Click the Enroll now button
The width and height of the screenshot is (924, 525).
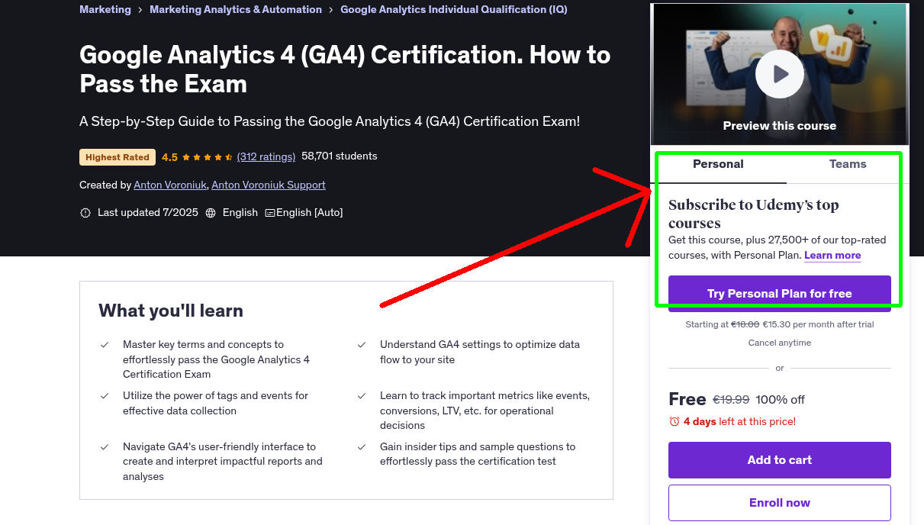779,503
